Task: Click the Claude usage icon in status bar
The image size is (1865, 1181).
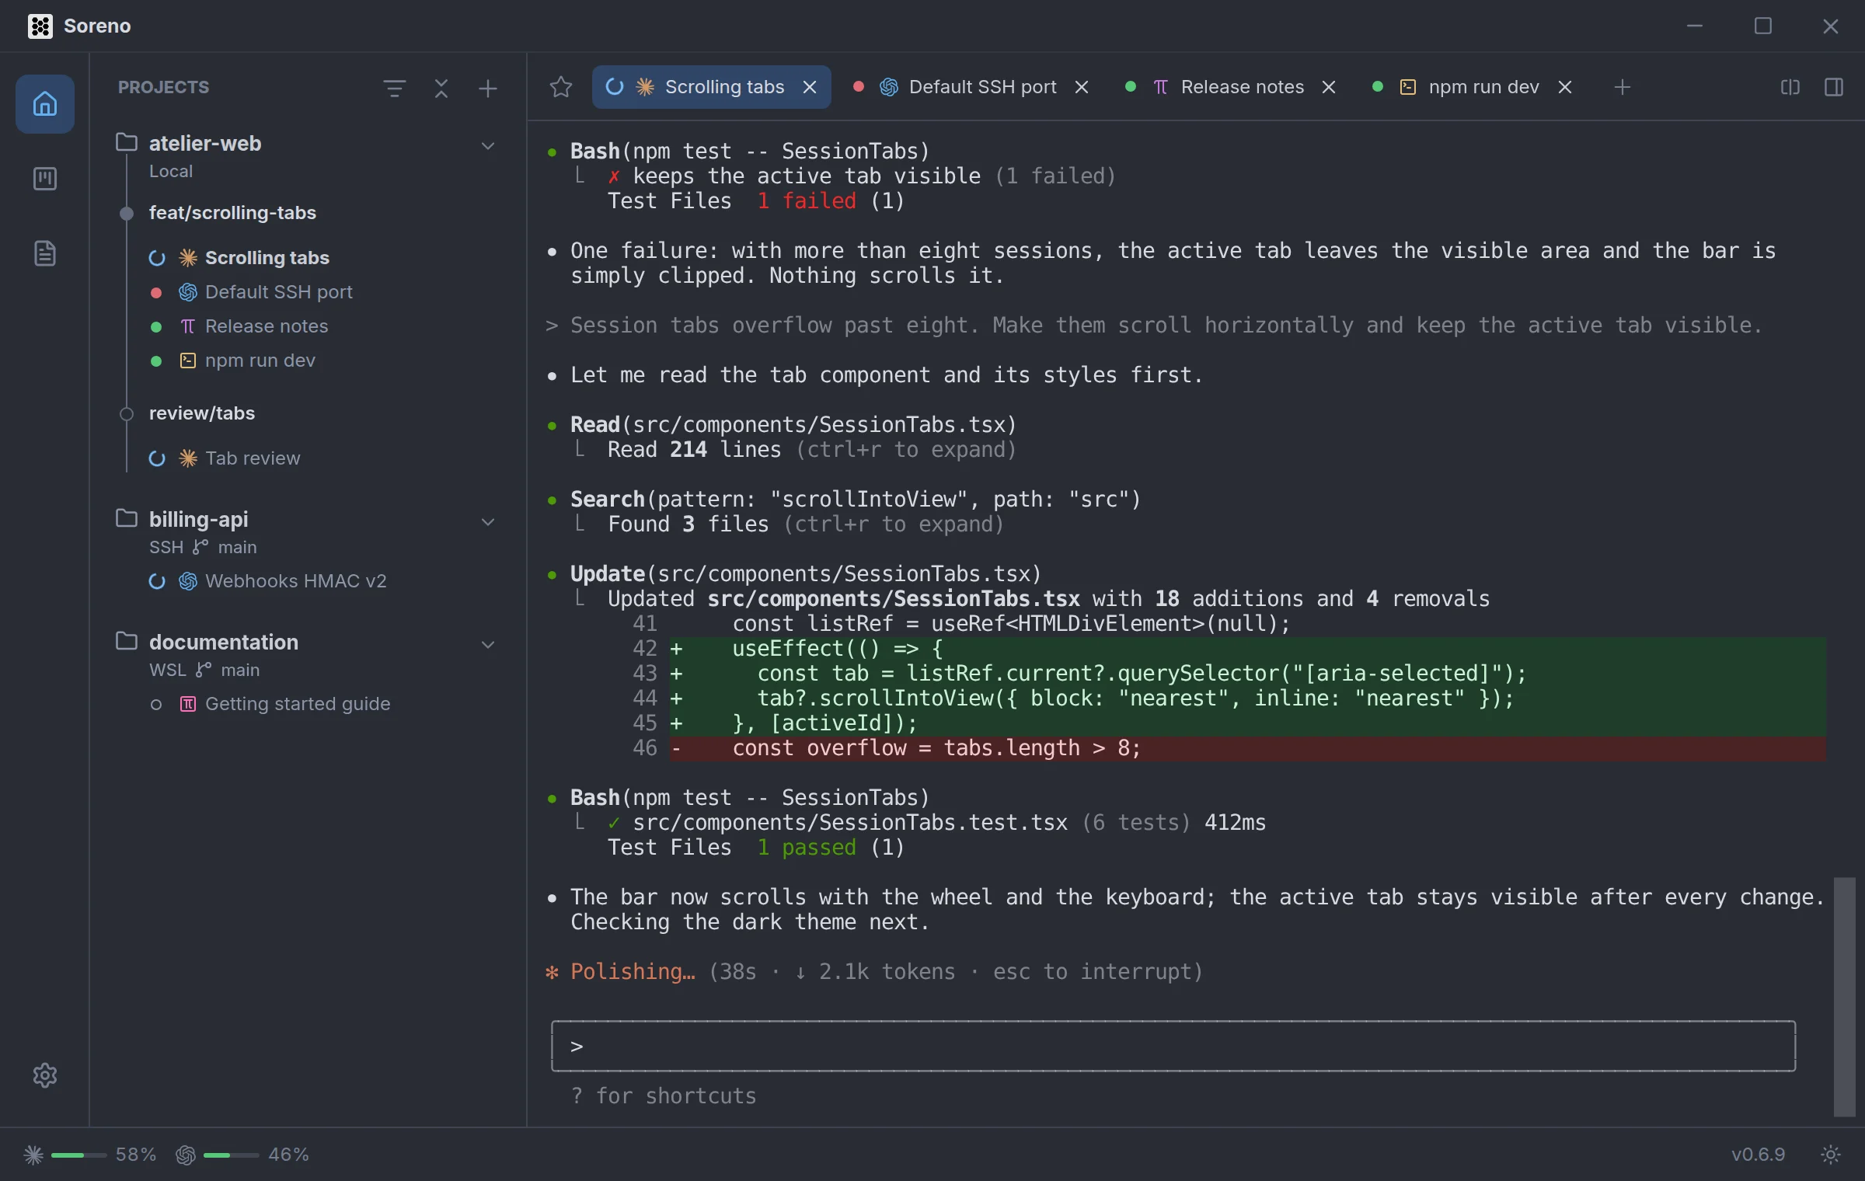Action: [x=33, y=1155]
